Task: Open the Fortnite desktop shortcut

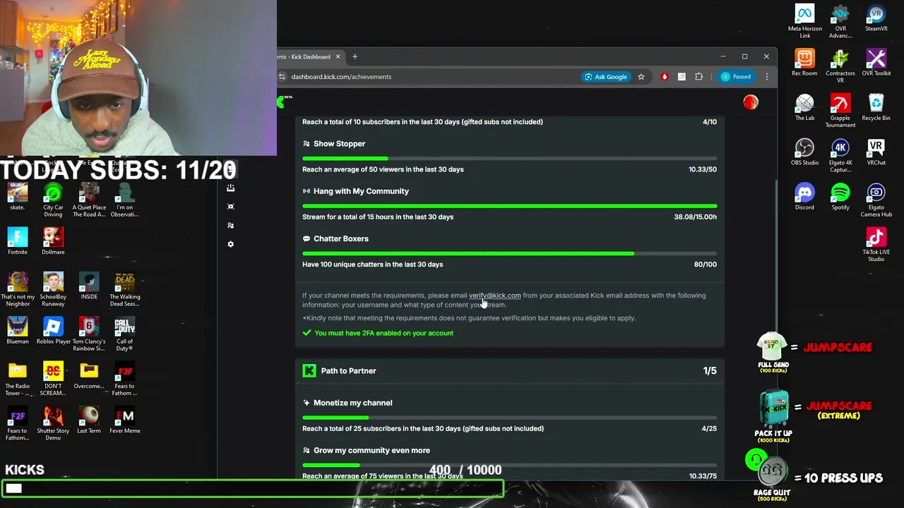Action: pyautogui.click(x=18, y=241)
